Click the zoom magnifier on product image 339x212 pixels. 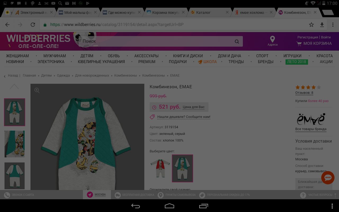[x=37, y=90]
